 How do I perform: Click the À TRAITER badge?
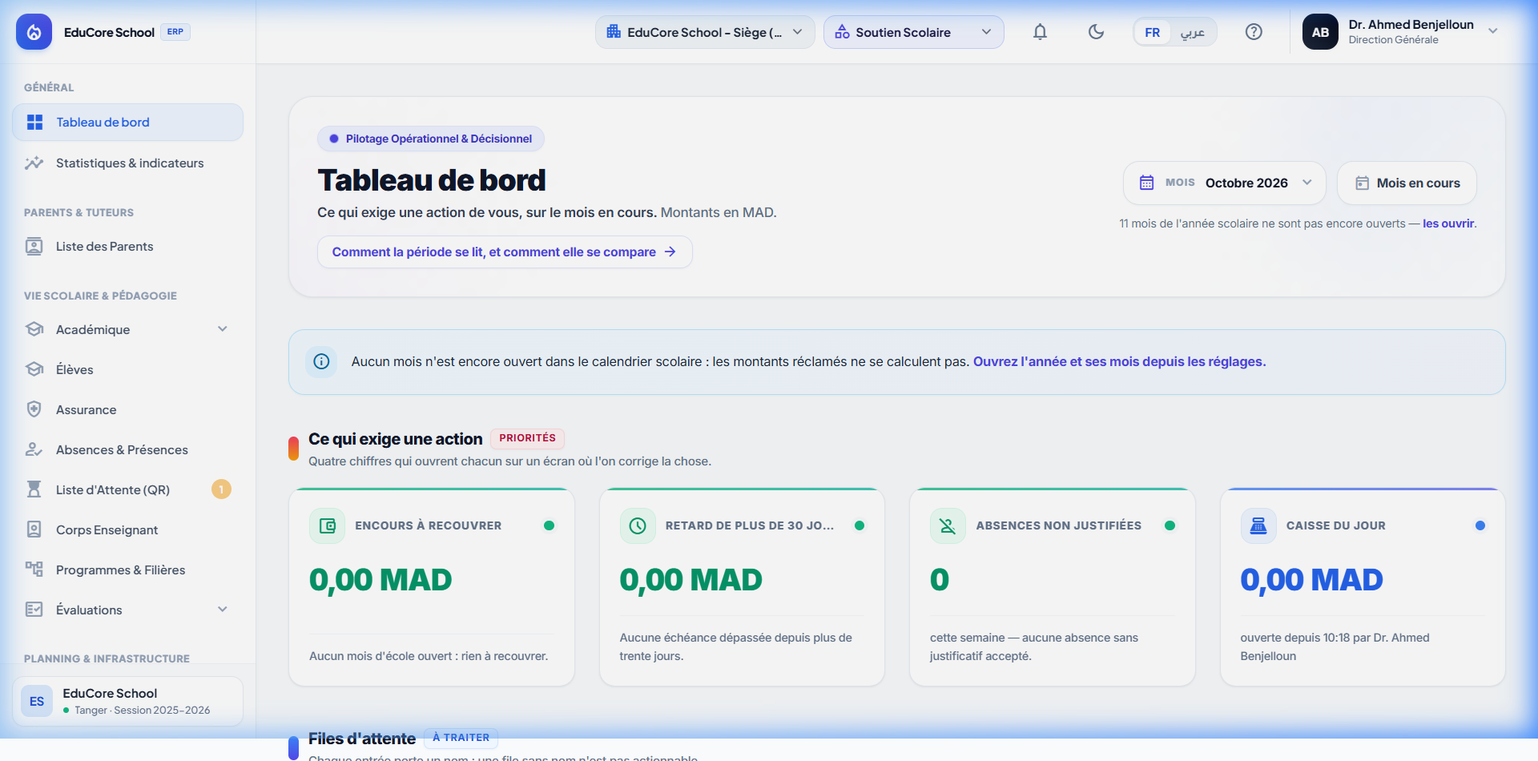tap(461, 738)
